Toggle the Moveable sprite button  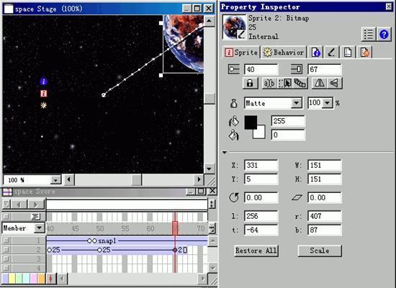(x=284, y=83)
